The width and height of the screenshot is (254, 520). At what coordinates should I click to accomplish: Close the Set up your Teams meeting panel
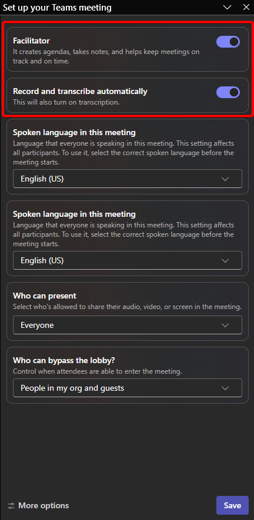[246, 7]
